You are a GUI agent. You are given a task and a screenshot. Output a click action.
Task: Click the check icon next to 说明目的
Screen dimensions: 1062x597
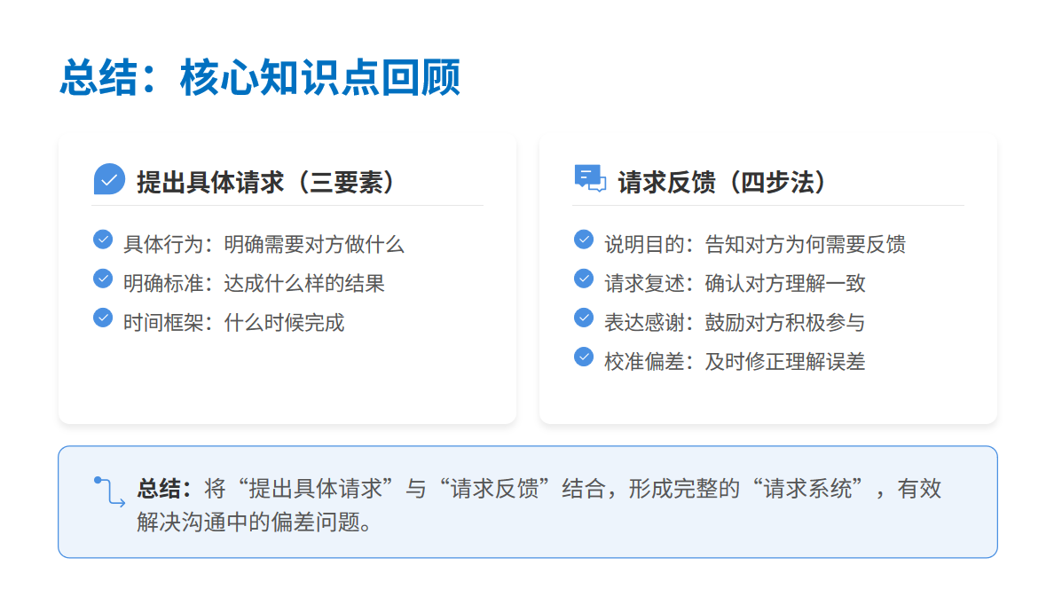pyautogui.click(x=584, y=240)
